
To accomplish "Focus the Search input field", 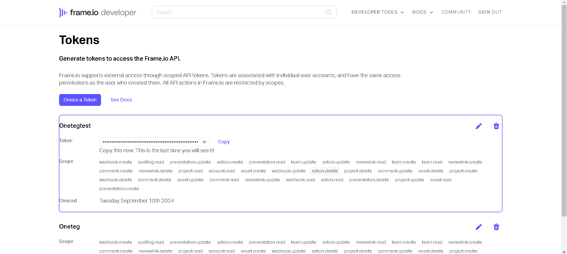I will click(x=239, y=12).
